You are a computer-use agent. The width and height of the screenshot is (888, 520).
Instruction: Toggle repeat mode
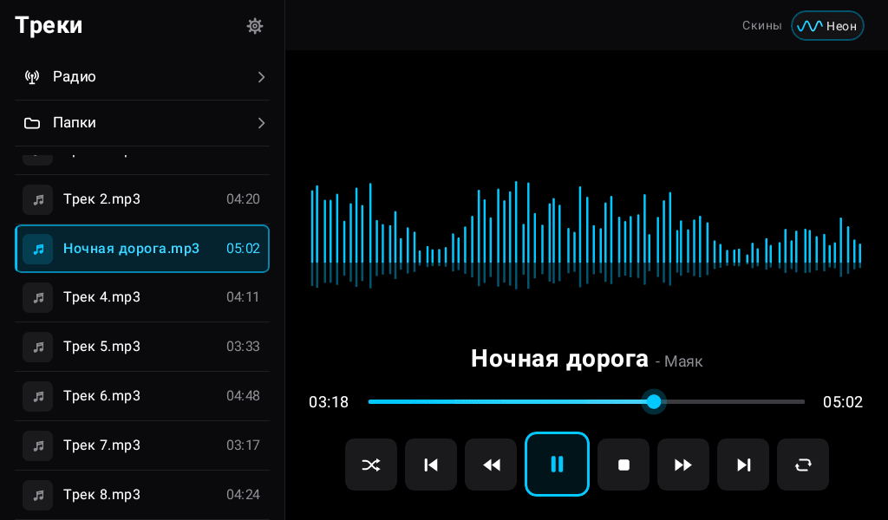click(803, 465)
